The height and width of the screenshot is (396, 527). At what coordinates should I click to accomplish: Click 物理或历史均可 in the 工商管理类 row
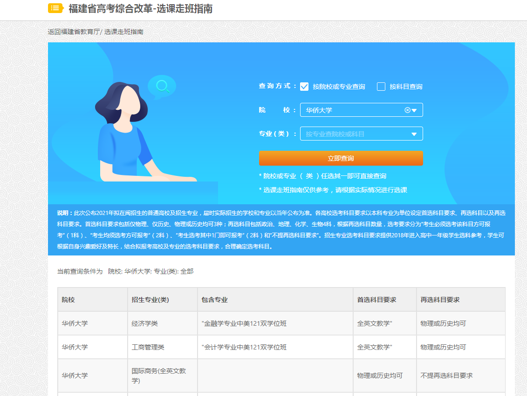pyautogui.click(x=461, y=347)
